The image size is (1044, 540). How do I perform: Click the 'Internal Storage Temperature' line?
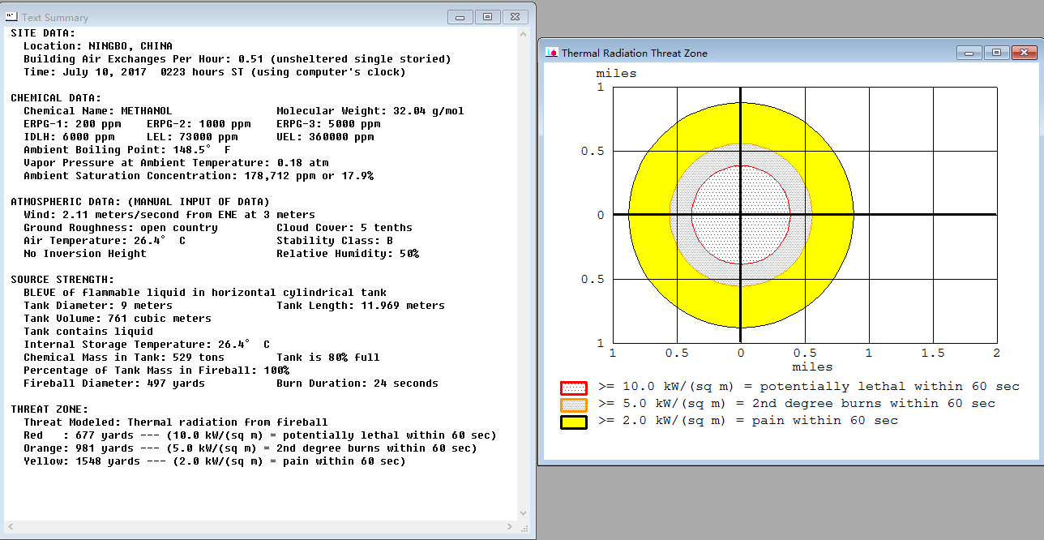tap(147, 345)
